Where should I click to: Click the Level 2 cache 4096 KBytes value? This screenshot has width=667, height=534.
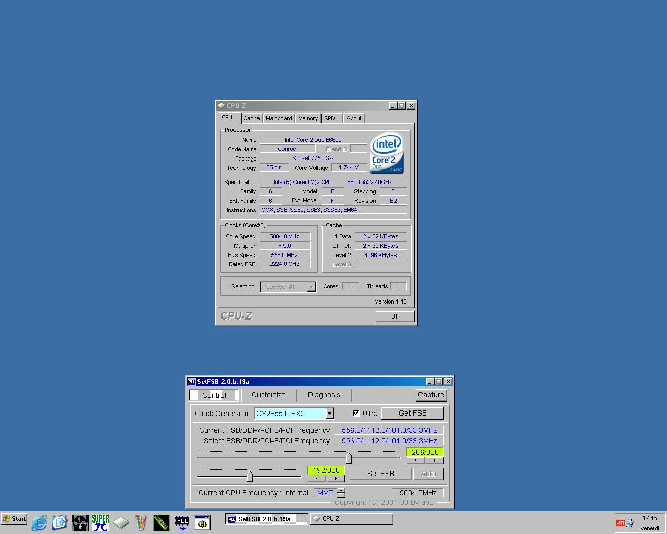point(381,256)
